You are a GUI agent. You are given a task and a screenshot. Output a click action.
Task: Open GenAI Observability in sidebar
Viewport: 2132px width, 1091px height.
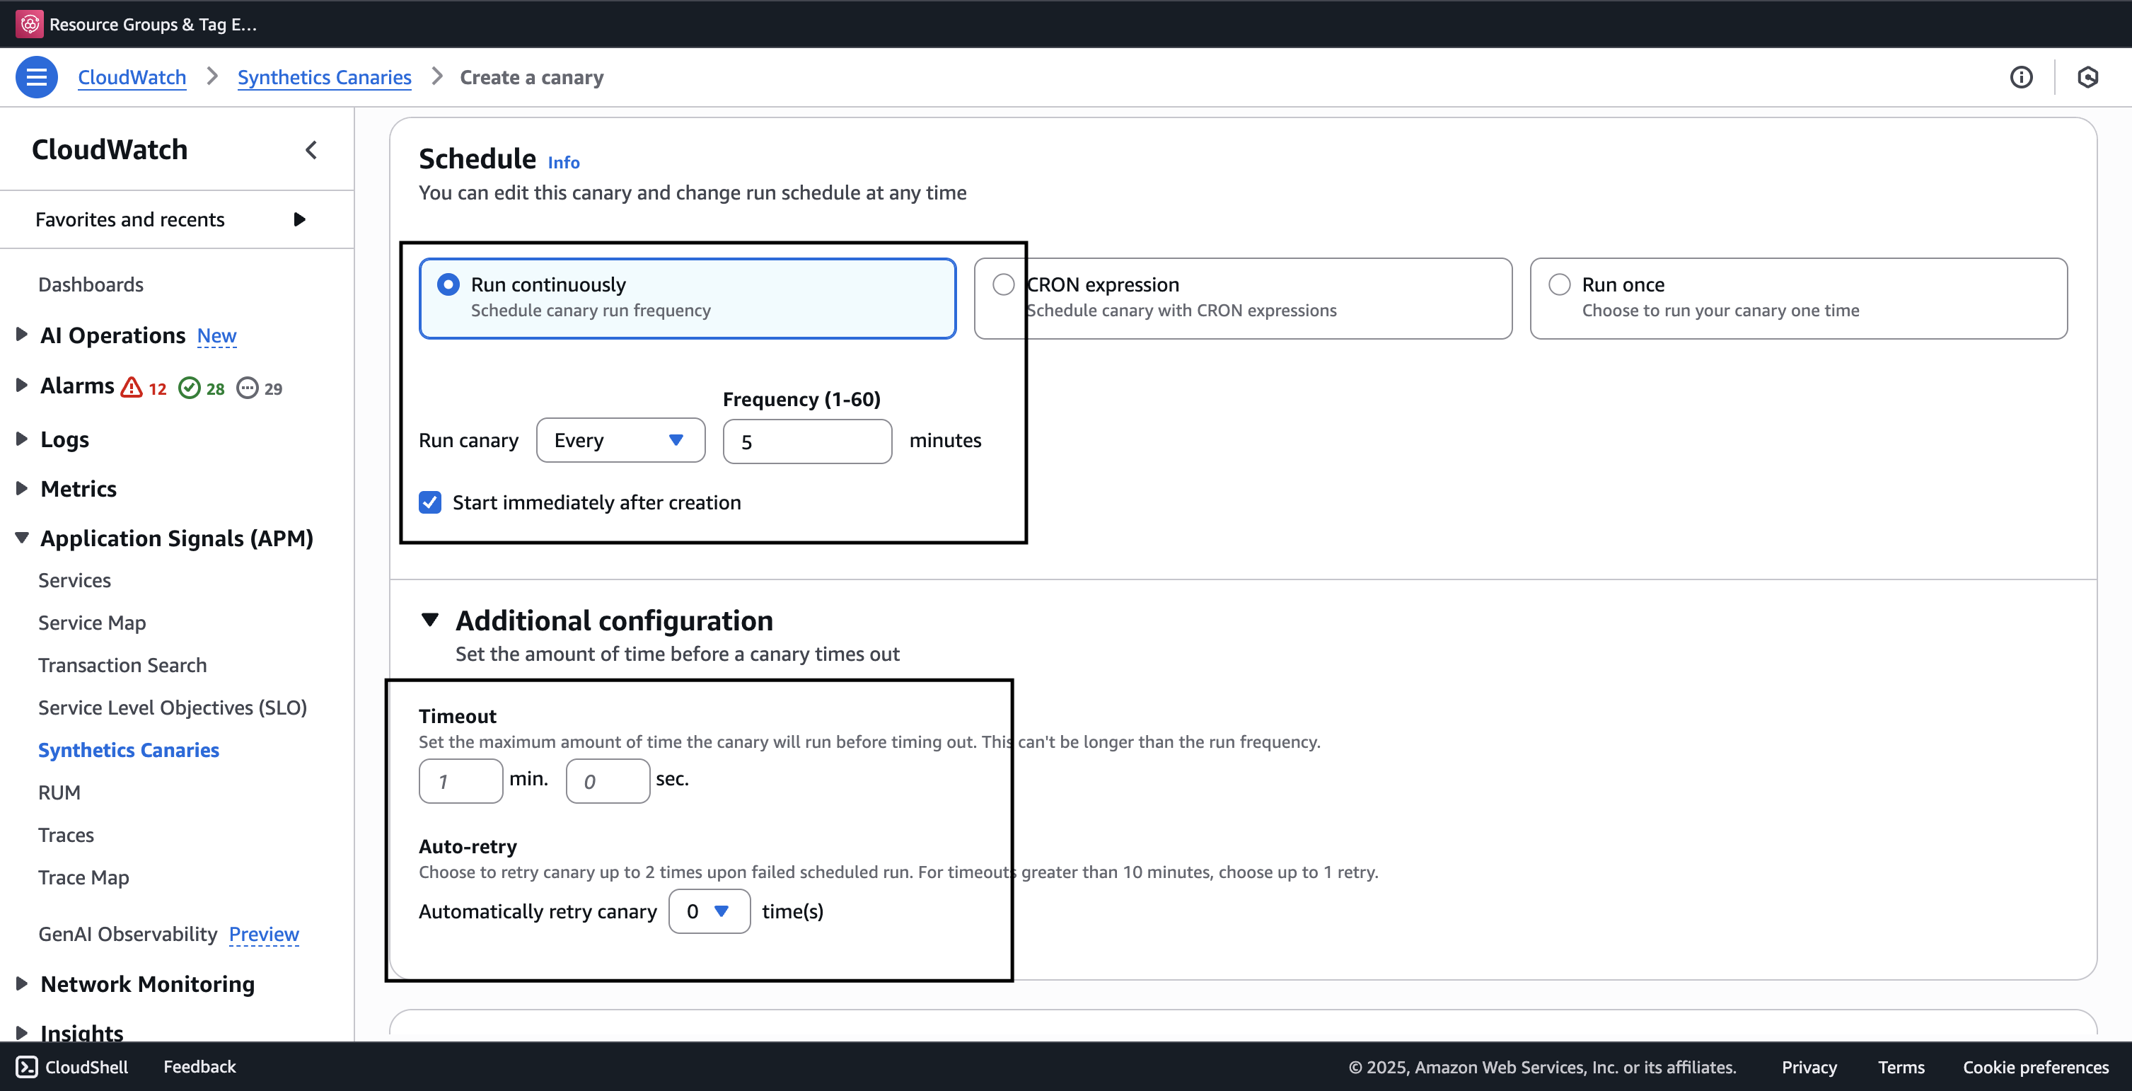coord(127,935)
